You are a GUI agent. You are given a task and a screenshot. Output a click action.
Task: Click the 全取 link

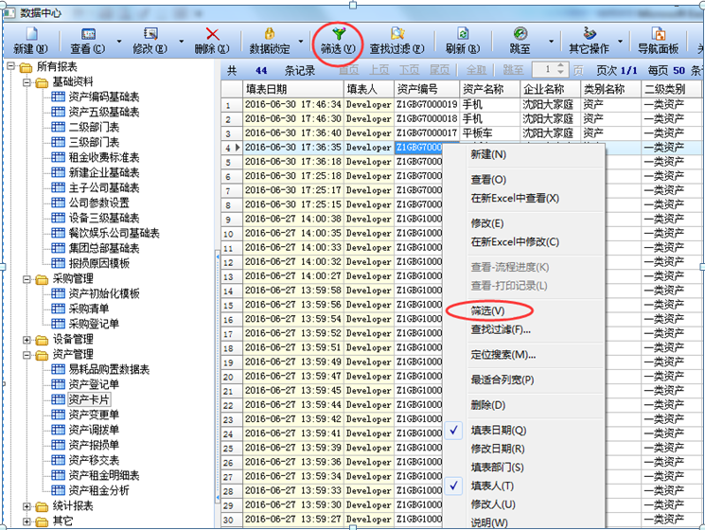[x=476, y=70]
